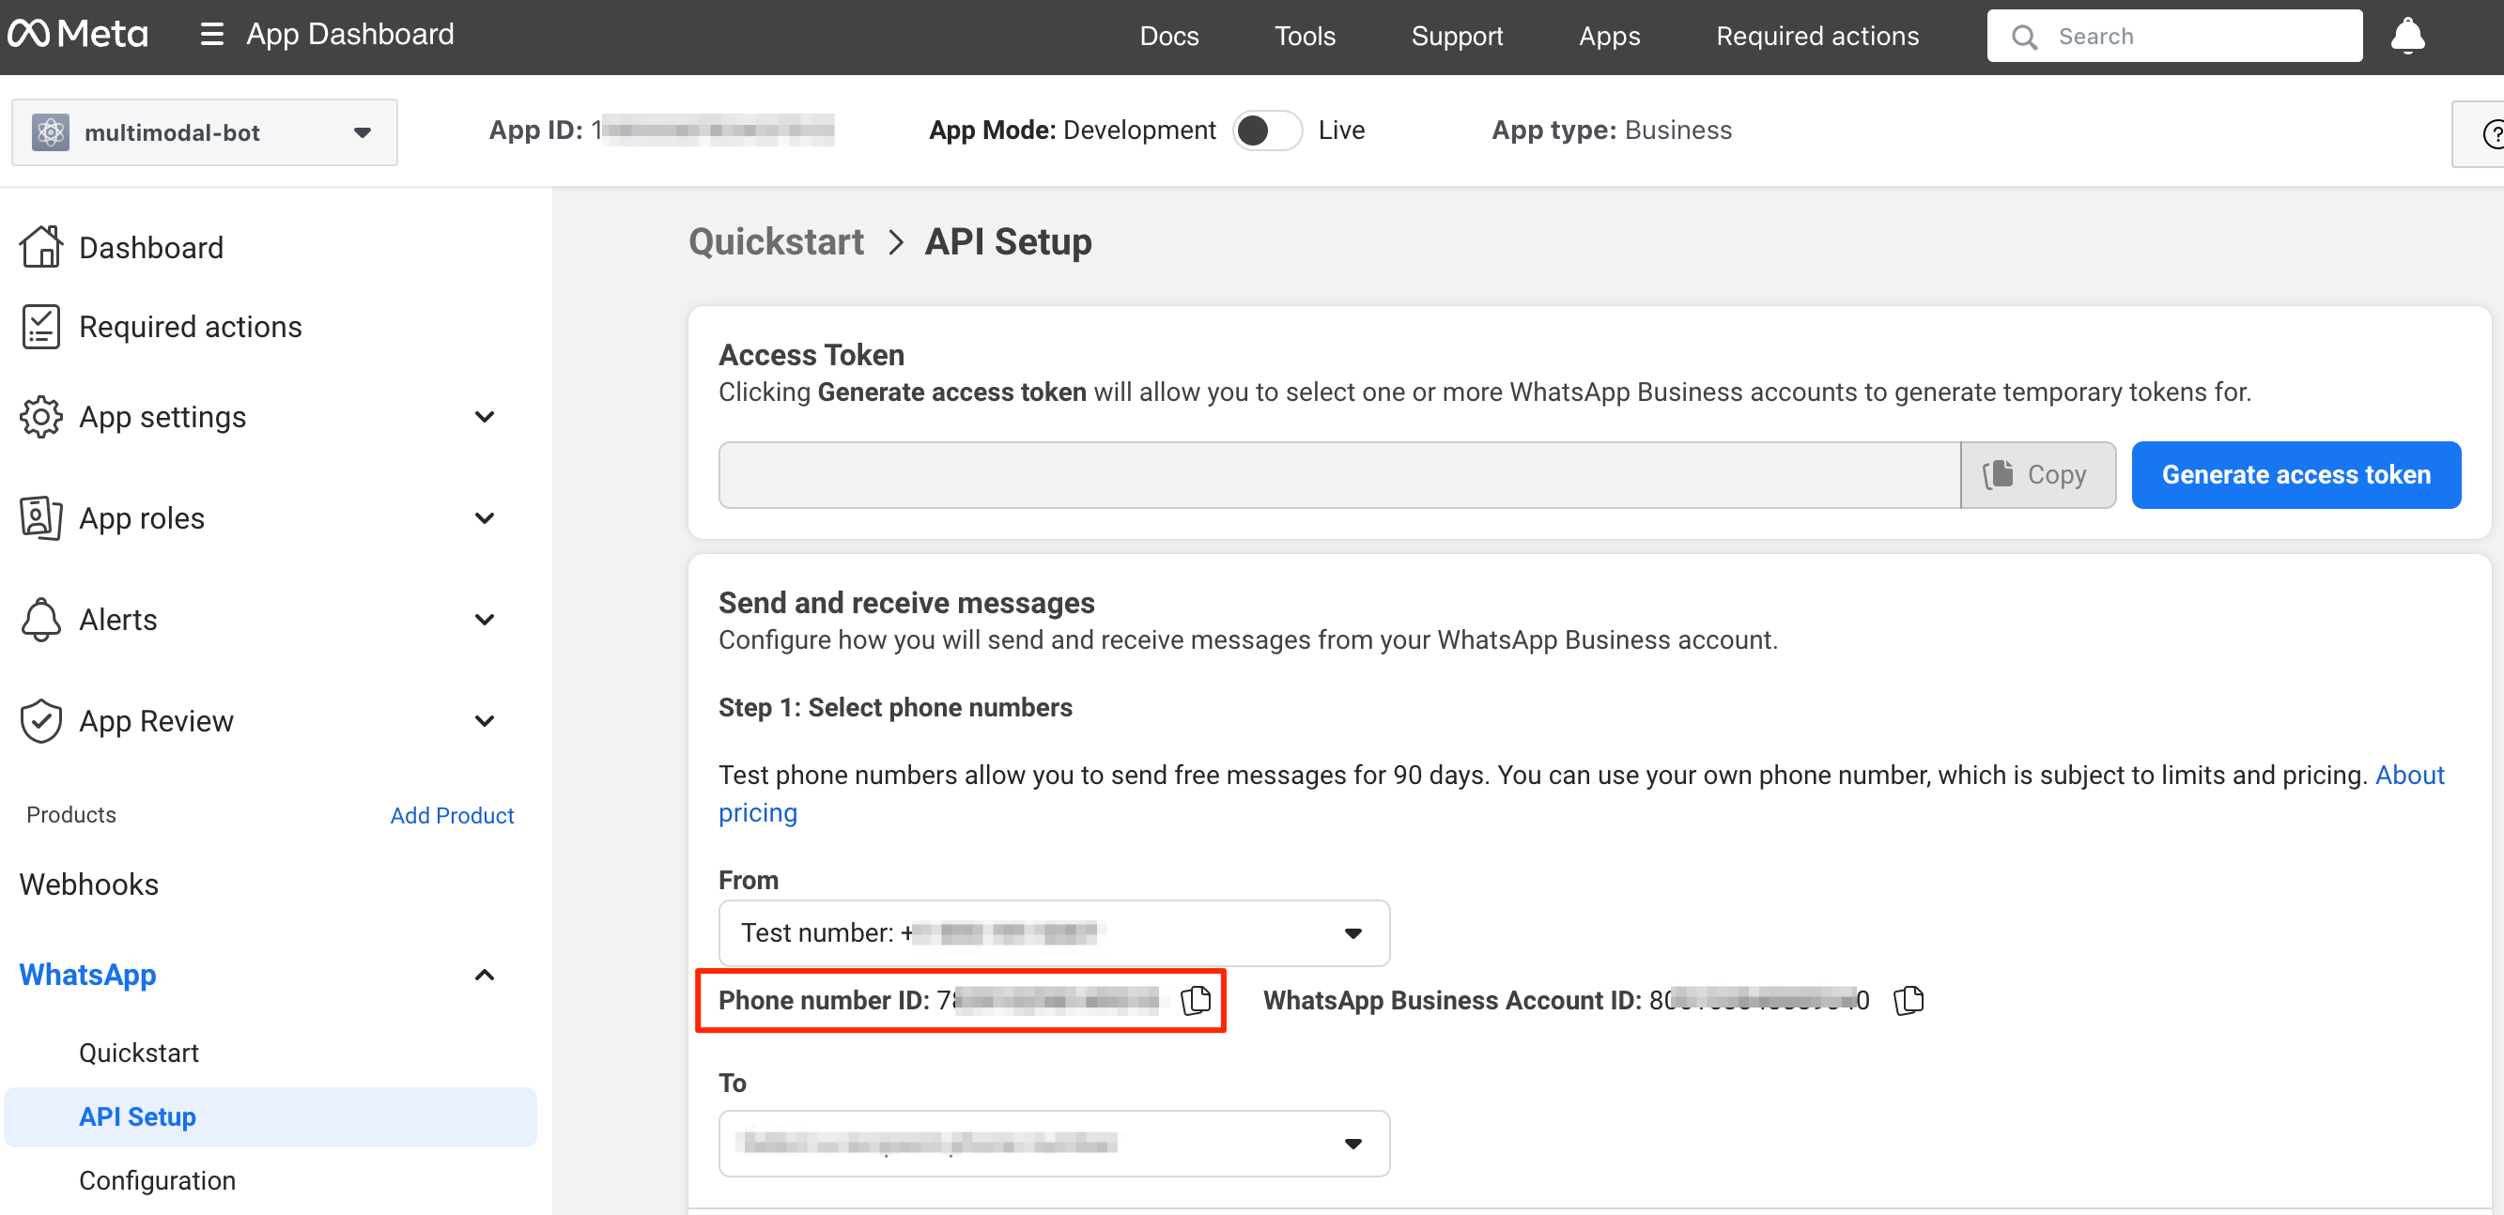
Task: Open the From test number dropdown
Action: pyautogui.click(x=1053, y=932)
